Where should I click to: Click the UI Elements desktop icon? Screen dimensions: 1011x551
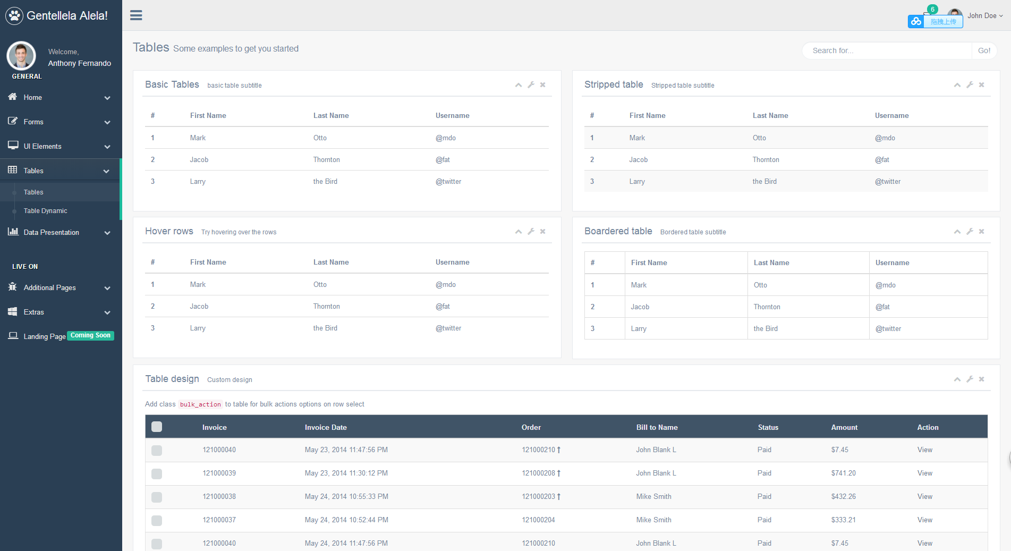click(x=13, y=146)
